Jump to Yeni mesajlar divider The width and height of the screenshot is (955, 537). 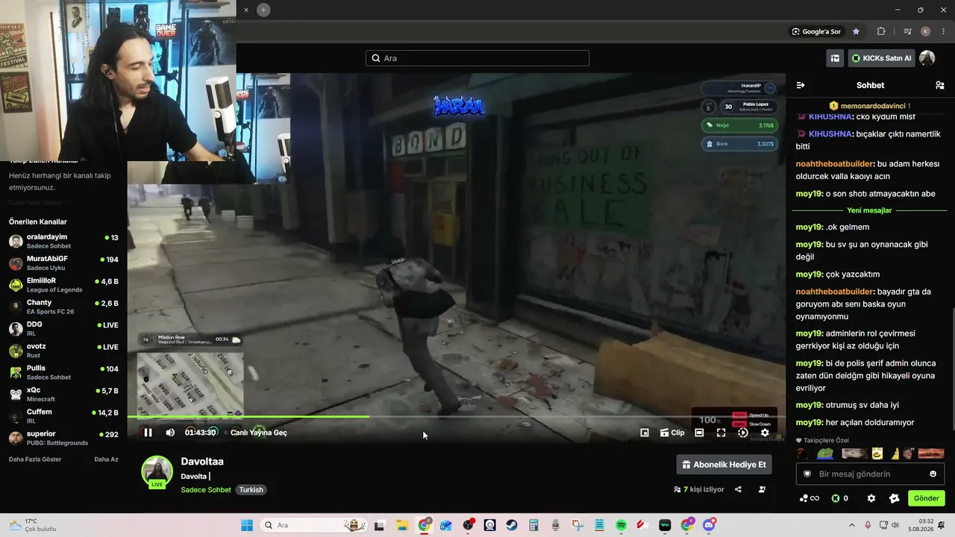pyautogui.click(x=870, y=210)
